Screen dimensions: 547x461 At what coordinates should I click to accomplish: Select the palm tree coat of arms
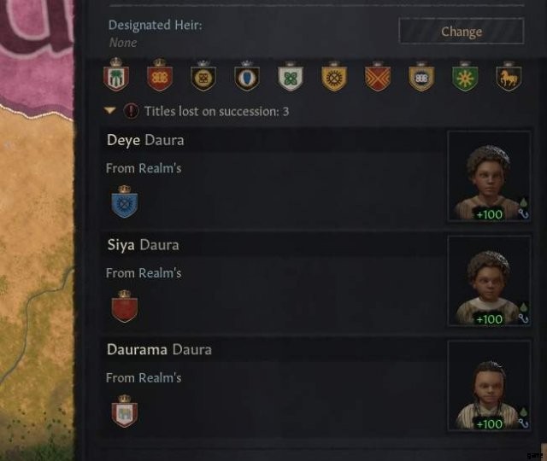[116, 74]
